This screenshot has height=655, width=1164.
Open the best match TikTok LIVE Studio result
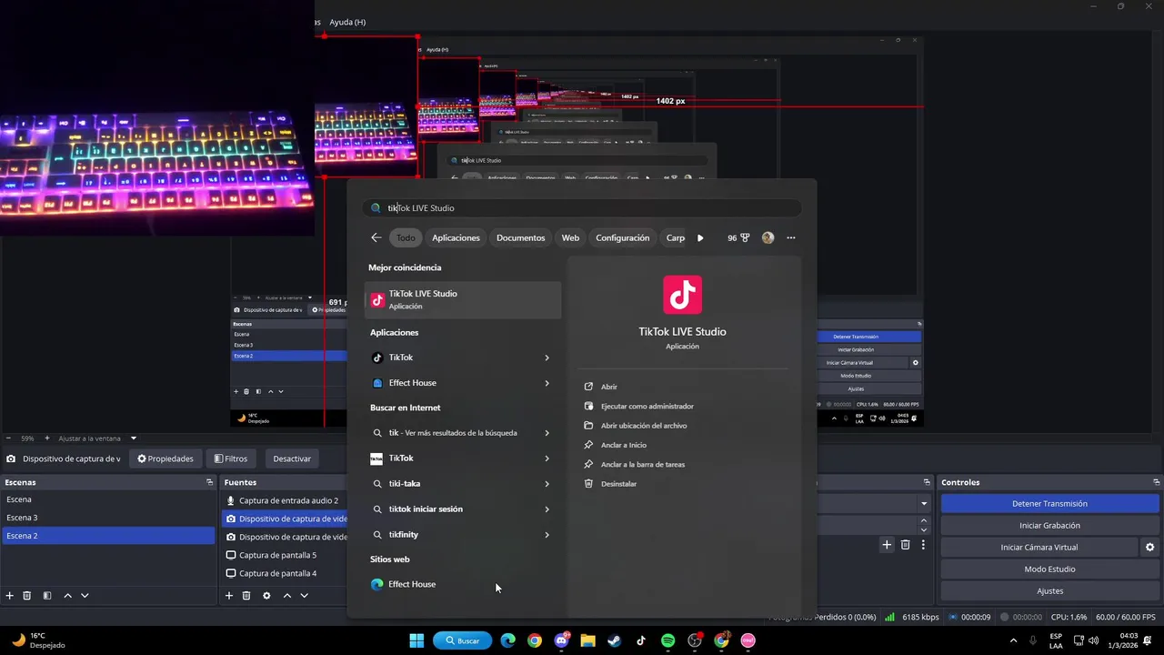pyautogui.click(x=463, y=300)
